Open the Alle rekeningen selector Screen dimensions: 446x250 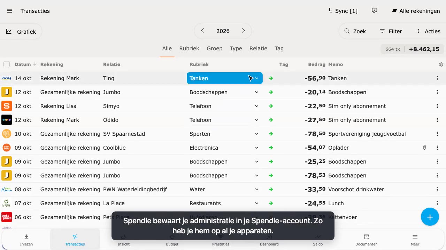(x=416, y=11)
